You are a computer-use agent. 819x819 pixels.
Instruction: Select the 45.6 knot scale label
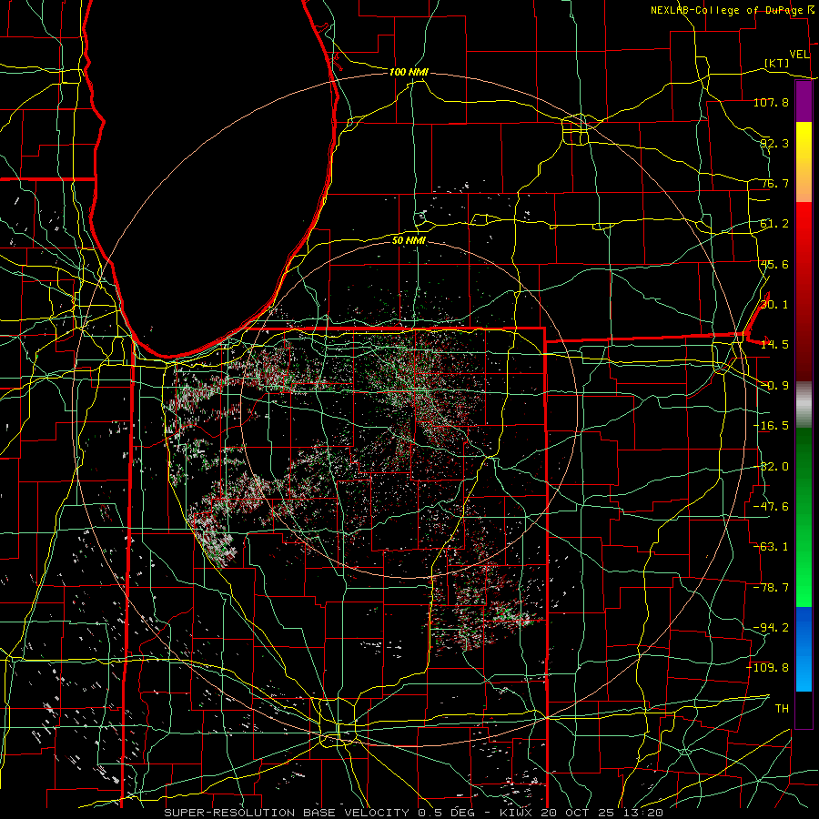[774, 264]
